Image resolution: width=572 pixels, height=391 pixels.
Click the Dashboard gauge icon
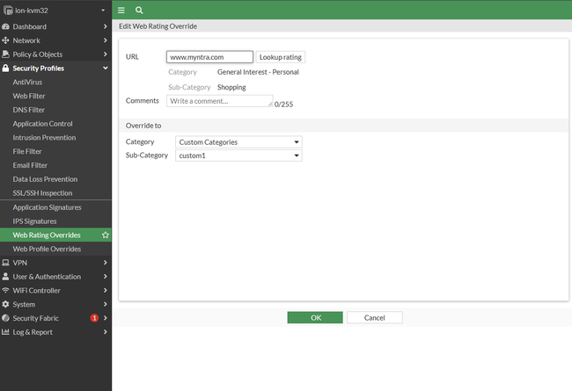point(5,26)
